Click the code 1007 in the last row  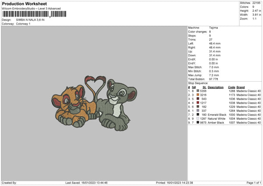232,122
